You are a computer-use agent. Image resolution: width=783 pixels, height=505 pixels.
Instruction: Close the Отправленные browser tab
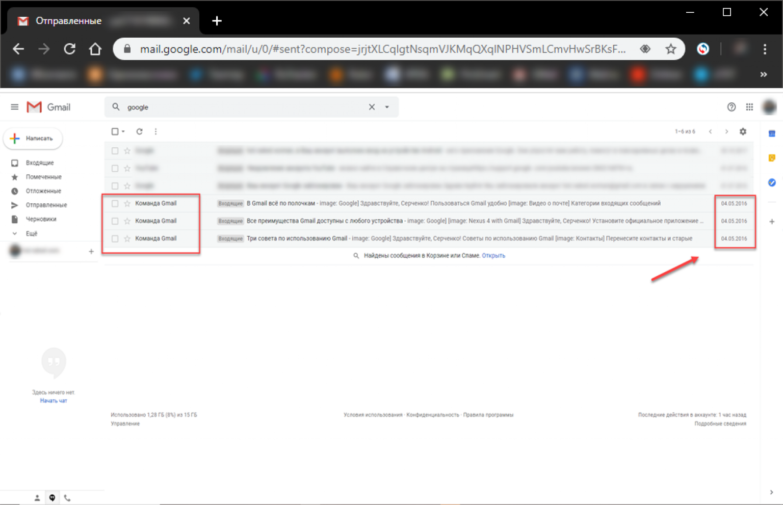pyautogui.click(x=187, y=21)
